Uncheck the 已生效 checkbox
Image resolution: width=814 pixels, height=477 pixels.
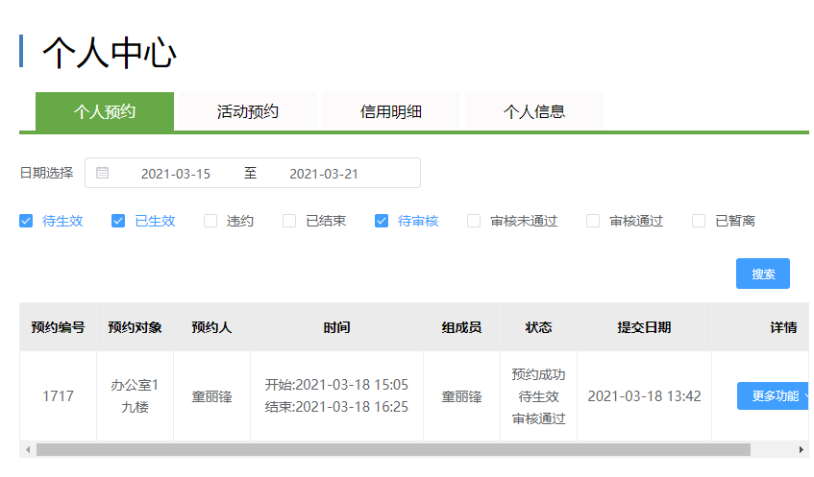pyautogui.click(x=118, y=221)
